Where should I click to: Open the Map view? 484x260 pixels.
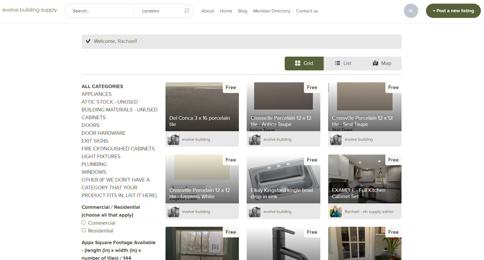(x=381, y=63)
